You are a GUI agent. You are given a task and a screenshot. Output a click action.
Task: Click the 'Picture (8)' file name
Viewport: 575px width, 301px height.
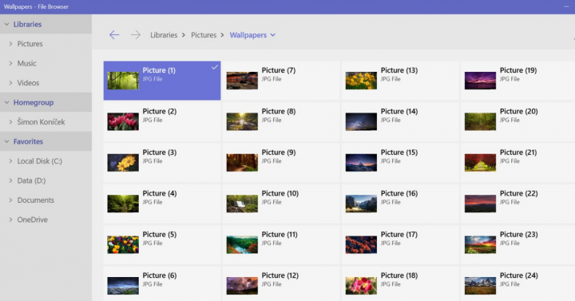279,112
